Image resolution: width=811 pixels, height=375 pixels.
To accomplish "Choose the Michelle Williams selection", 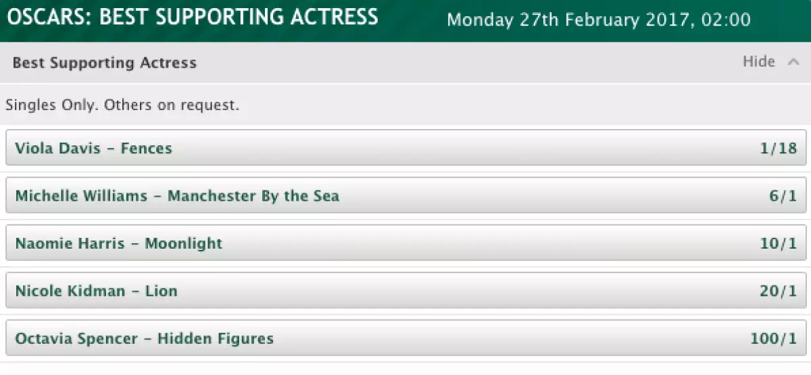I will point(81,196).
